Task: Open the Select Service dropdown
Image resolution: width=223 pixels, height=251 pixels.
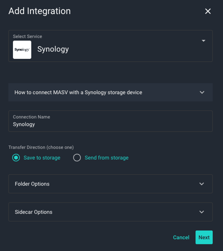Action: 110,46
